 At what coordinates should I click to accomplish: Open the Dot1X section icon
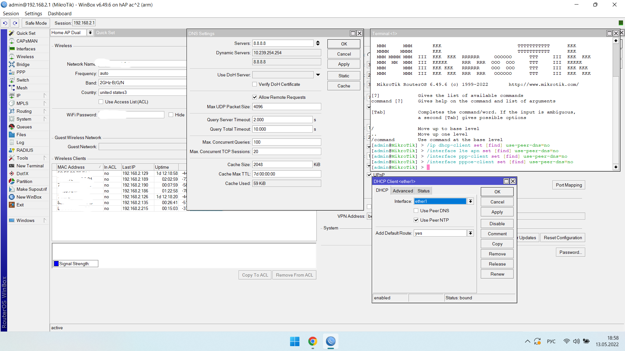point(12,174)
